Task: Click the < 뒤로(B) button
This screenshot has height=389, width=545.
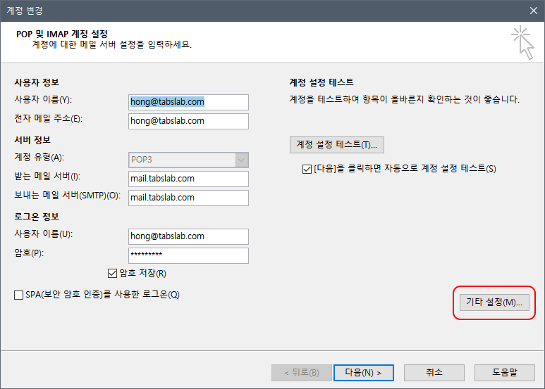Action: [301, 371]
